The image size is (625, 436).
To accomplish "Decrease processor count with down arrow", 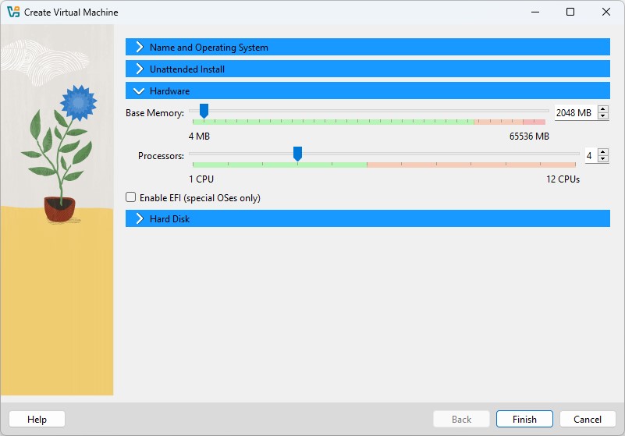I will [603, 159].
